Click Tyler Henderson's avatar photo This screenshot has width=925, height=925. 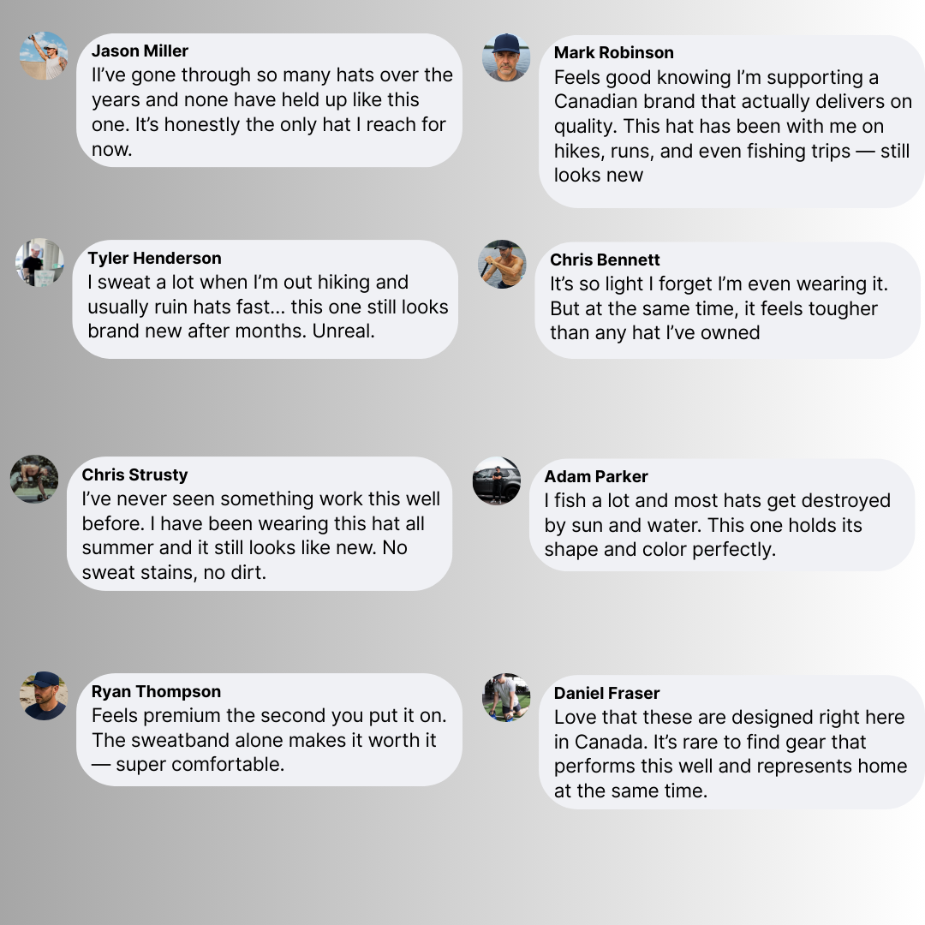point(39,263)
